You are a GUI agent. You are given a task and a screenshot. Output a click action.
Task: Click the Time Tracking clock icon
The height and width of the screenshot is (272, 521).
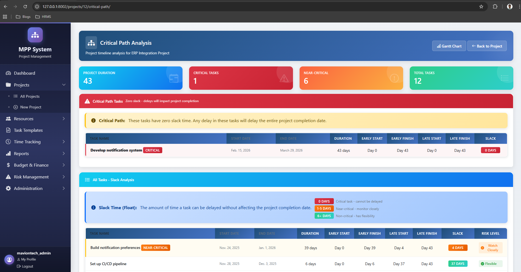[8, 142]
